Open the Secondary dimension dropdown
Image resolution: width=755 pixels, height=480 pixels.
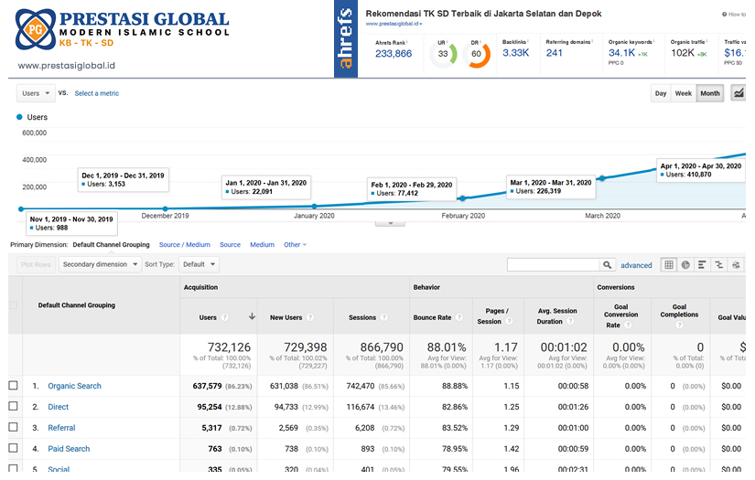(100, 264)
